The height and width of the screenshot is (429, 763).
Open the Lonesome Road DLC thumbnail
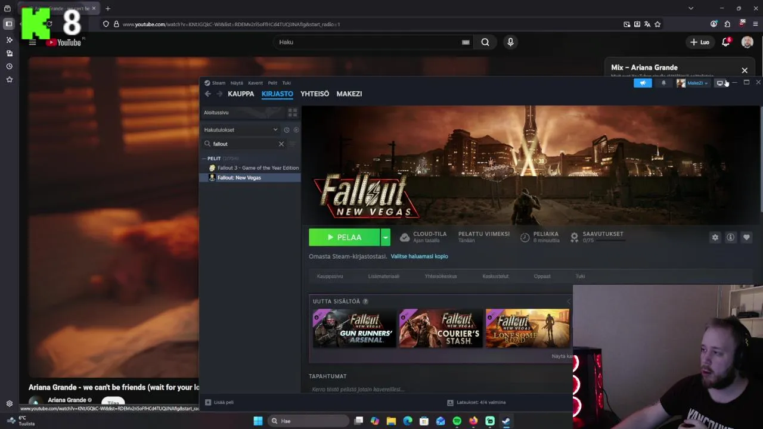click(528, 328)
